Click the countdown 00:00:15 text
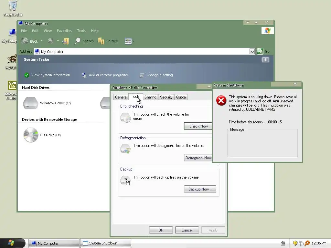This screenshot has width=331, height=248. click(275, 122)
